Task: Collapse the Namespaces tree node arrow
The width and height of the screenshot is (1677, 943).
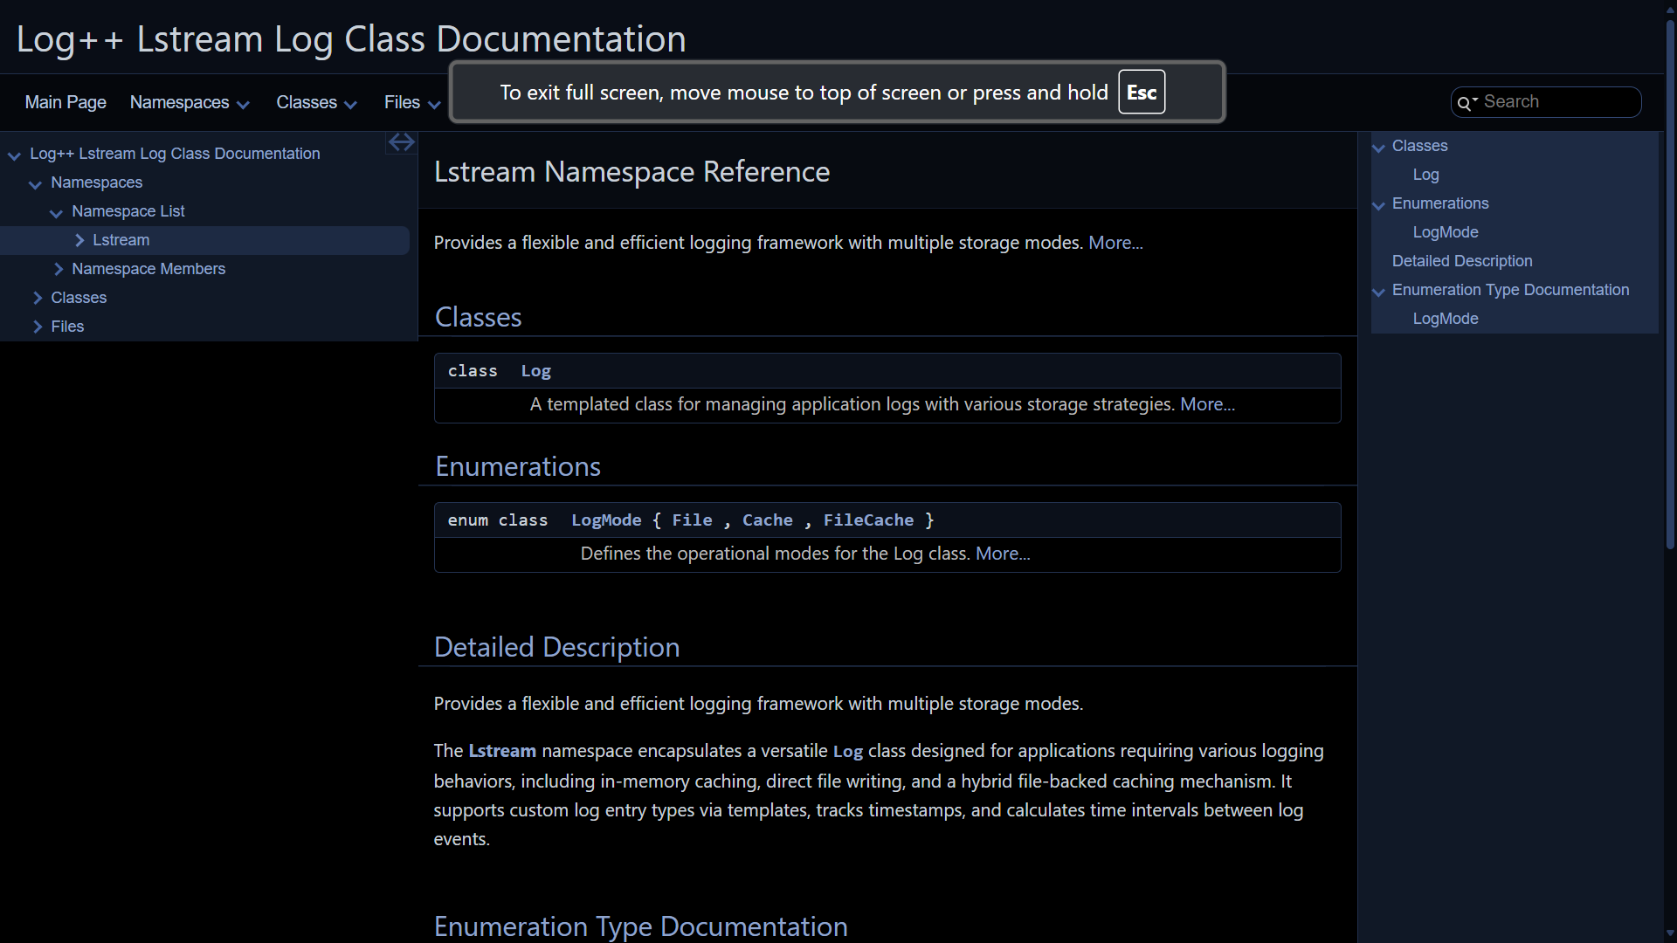Action: [x=35, y=184]
